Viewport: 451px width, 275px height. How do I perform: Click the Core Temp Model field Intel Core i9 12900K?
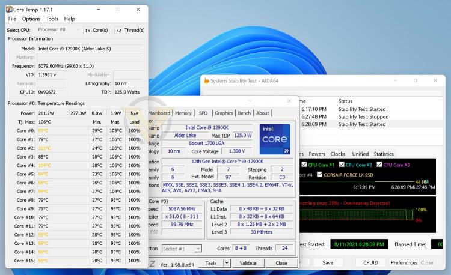(90, 49)
